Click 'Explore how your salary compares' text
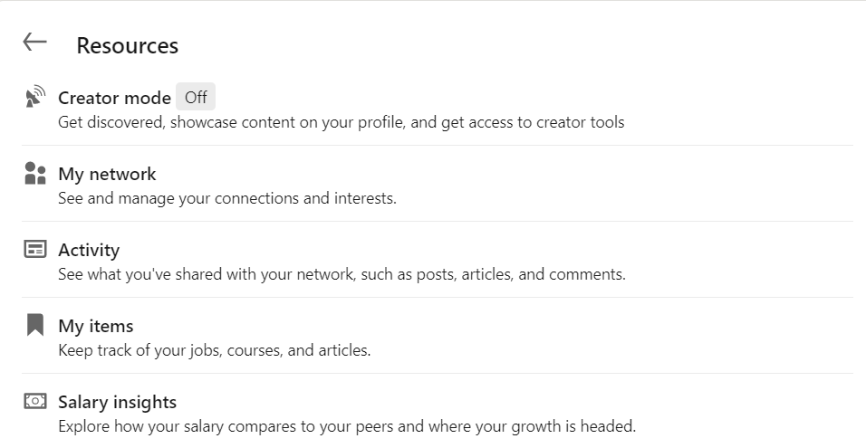This screenshot has width=866, height=448. [347, 426]
